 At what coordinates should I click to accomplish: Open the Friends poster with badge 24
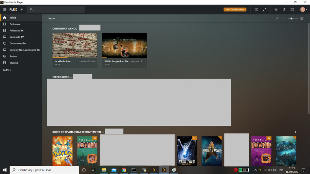tap(261, 151)
